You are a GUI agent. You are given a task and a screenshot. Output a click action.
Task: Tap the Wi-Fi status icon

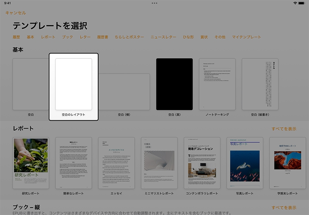tap(295, 3)
